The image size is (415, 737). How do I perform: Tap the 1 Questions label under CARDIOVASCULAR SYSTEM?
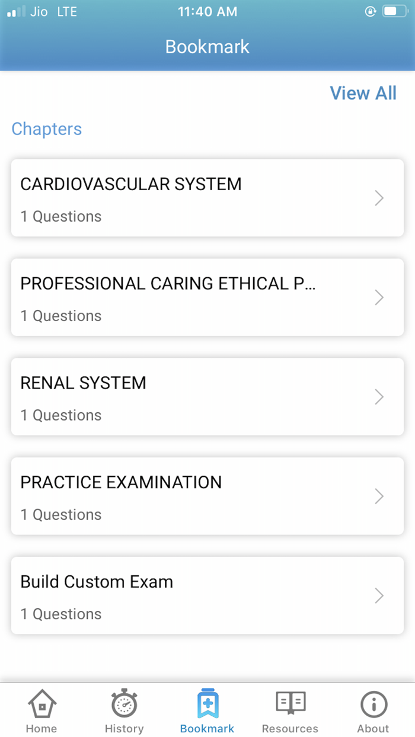pos(61,217)
